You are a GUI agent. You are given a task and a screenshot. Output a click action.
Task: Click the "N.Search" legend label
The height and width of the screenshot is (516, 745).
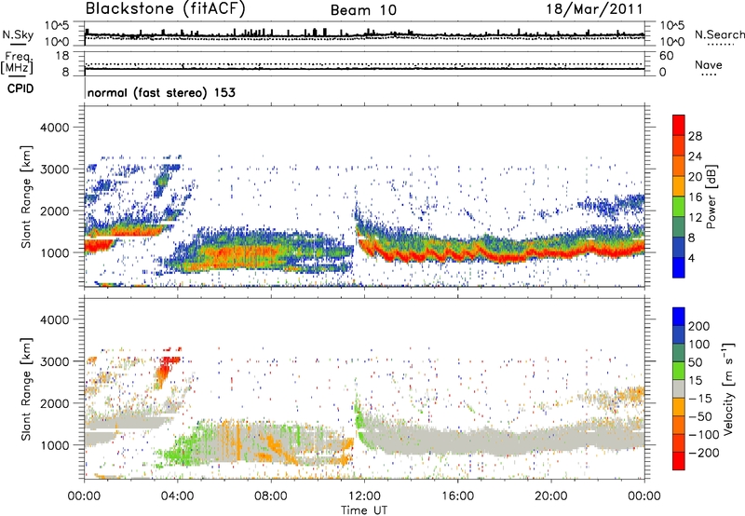[720, 34]
